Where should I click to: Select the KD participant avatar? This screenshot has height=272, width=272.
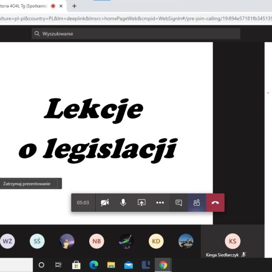click(156, 241)
